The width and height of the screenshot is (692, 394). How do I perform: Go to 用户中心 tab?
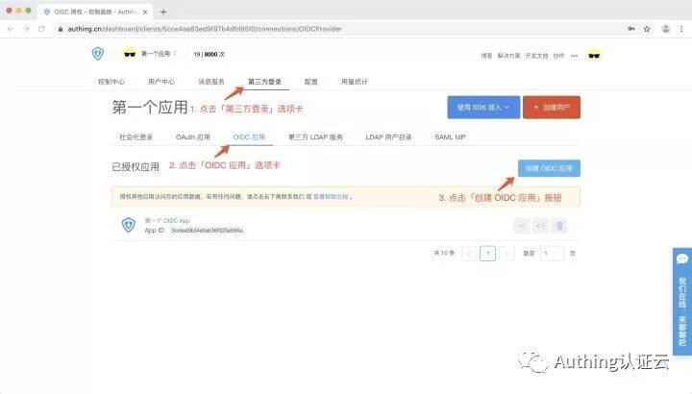tap(161, 82)
